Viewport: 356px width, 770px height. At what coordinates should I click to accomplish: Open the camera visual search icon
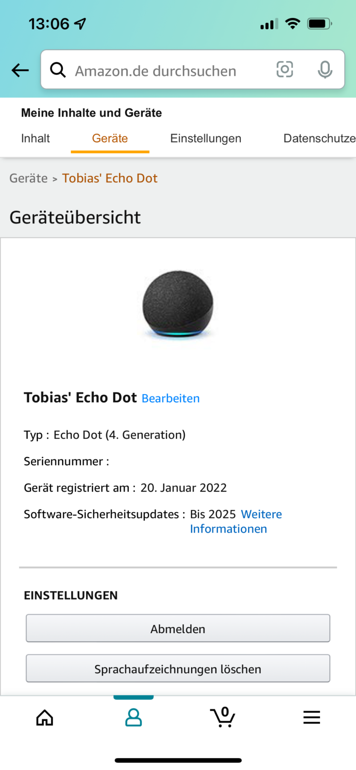coord(285,69)
